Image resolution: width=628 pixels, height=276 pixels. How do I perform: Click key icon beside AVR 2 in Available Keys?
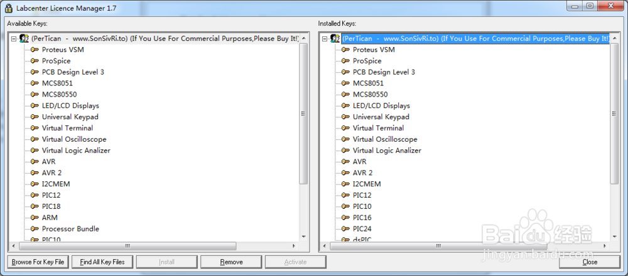(x=35, y=173)
